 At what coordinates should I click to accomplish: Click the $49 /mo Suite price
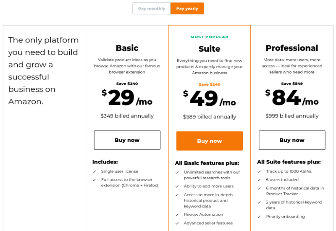coord(209,98)
